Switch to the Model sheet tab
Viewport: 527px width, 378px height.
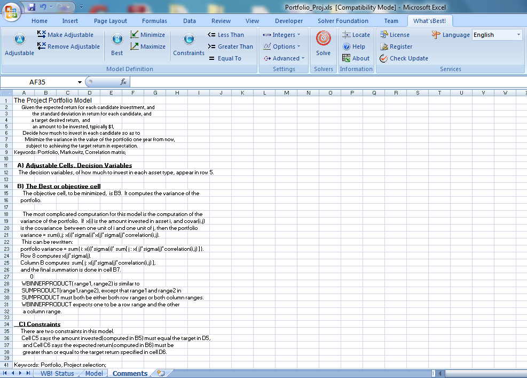click(94, 373)
